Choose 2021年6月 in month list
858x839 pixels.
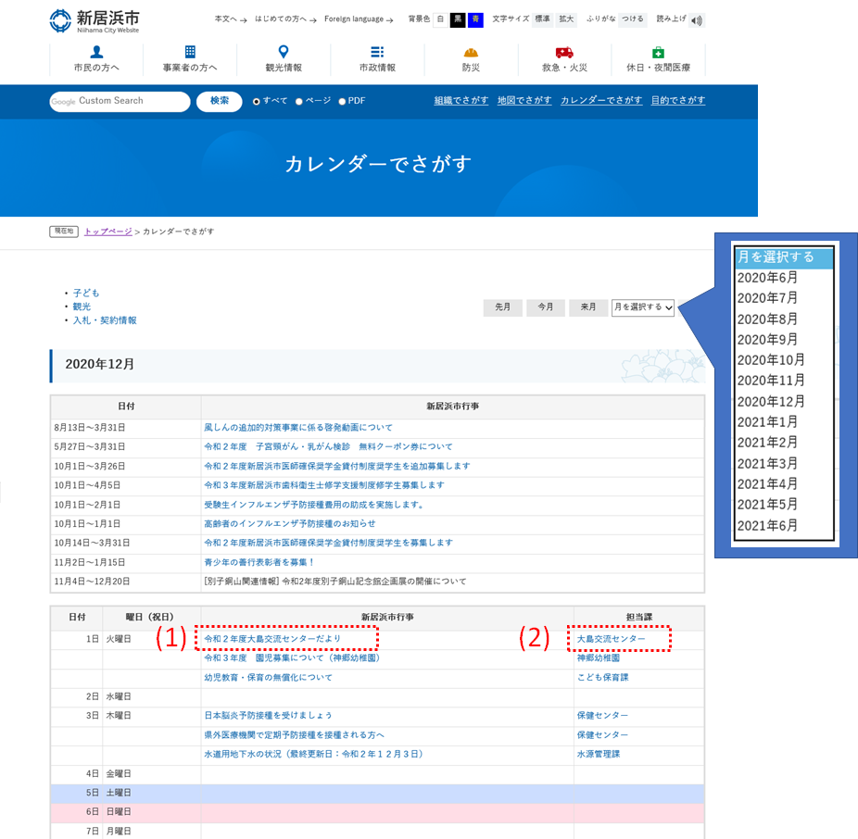pyautogui.click(x=768, y=526)
